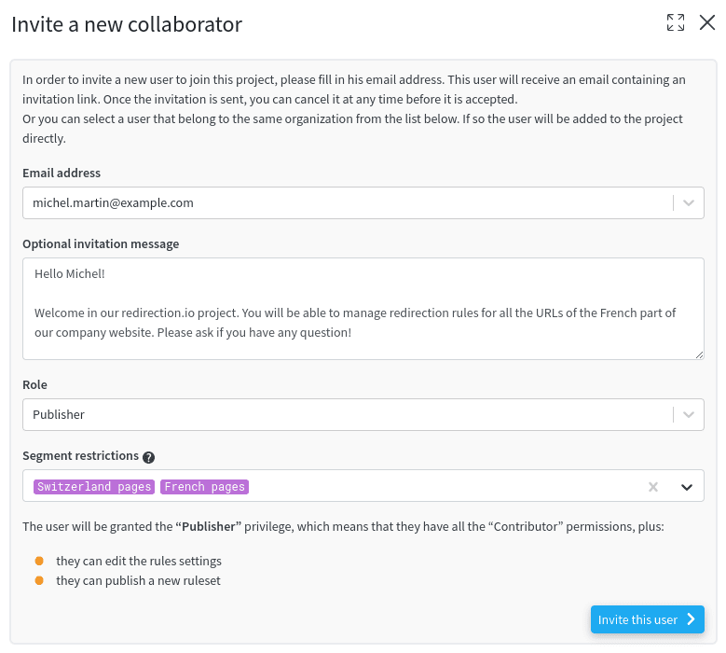Screen dimensions: 726x653
Task: Open the Email address dropdown chevron
Action: [x=689, y=203]
